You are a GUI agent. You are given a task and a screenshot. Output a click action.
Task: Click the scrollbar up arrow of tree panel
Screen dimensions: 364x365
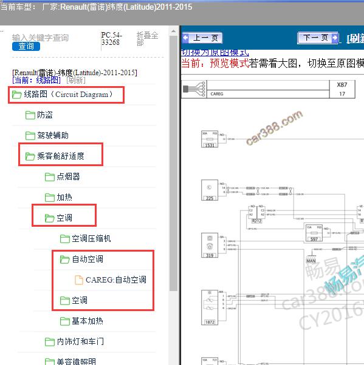click(x=173, y=31)
